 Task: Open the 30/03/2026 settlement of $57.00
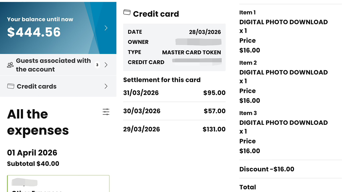pyautogui.click(x=174, y=111)
